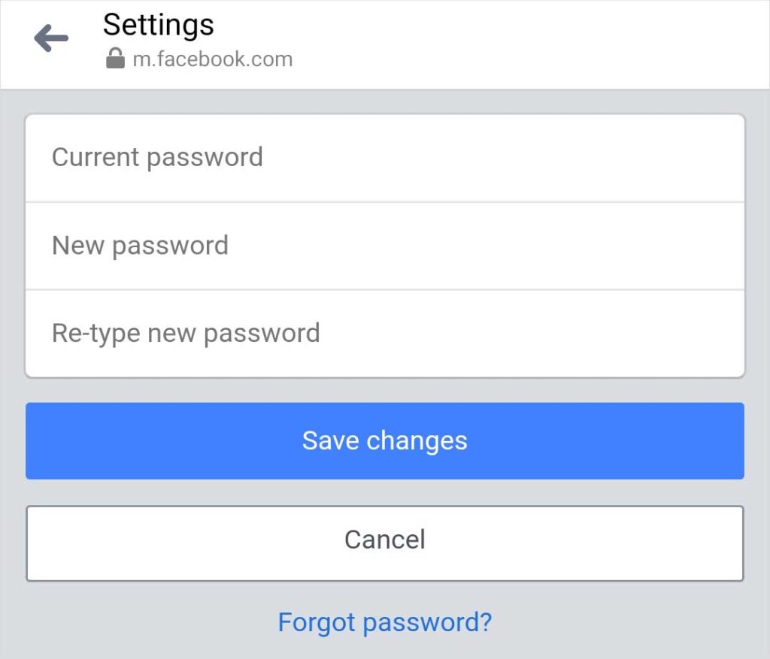Tap Forgot password to recover account

(x=384, y=622)
